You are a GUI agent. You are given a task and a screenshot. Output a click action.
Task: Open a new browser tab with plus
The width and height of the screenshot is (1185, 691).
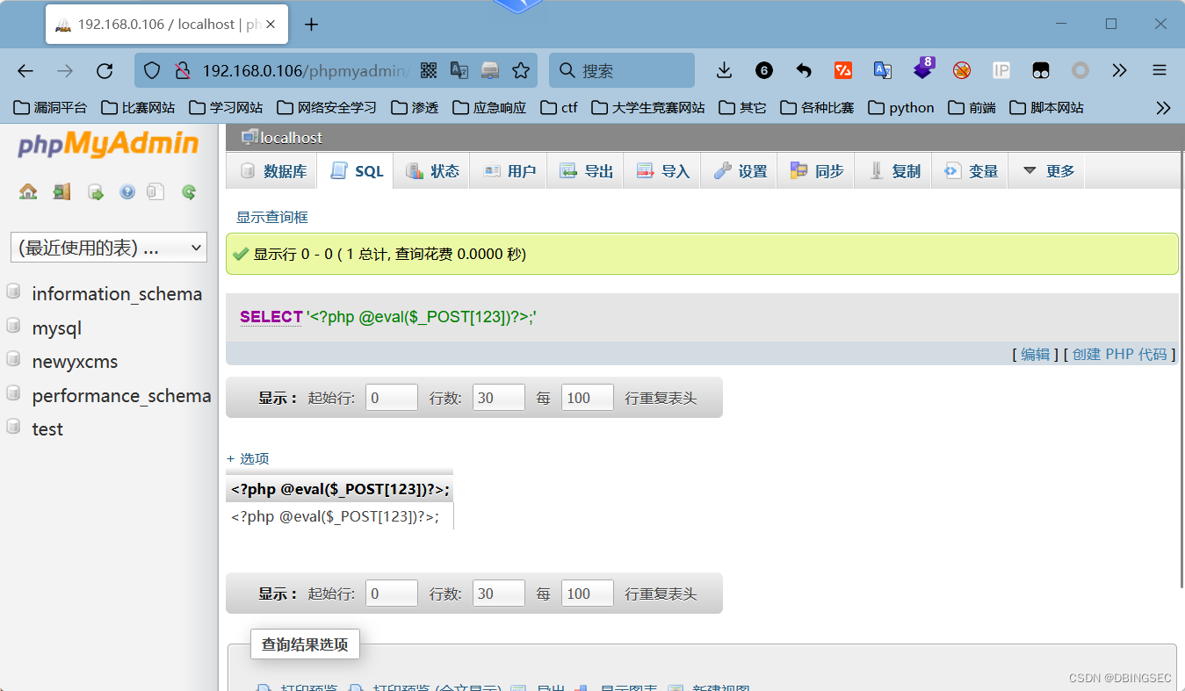[311, 25]
